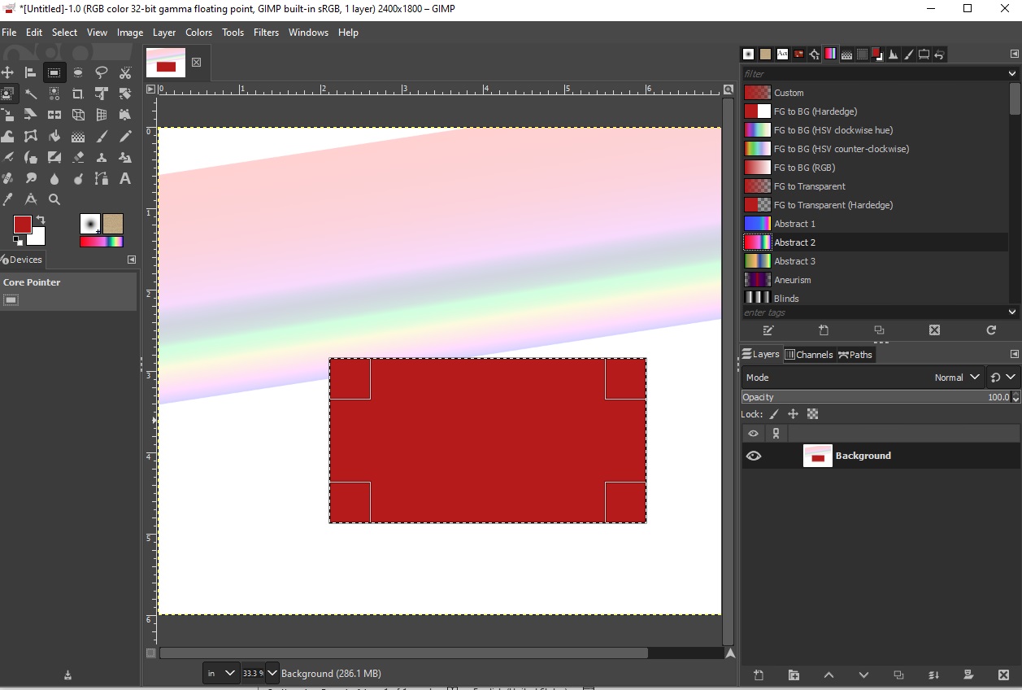Toggle lock pixels brush icon
Image resolution: width=1022 pixels, height=690 pixels.
pos(774,414)
